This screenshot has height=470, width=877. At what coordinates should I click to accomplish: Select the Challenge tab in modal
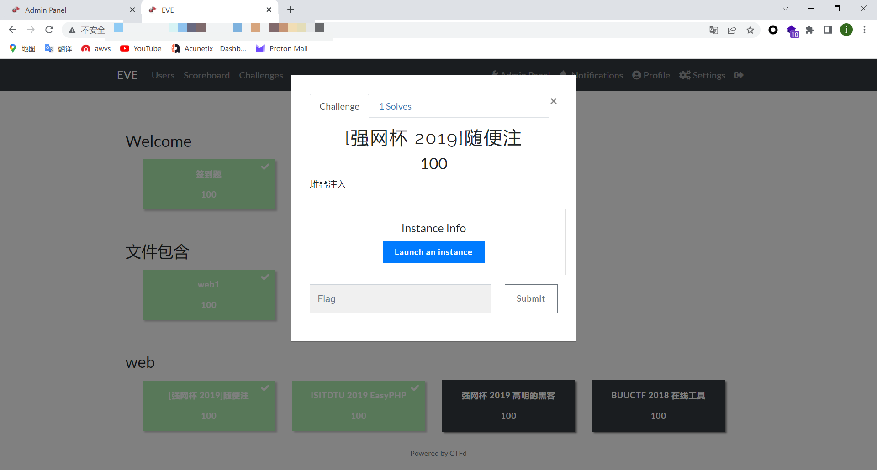coord(339,106)
